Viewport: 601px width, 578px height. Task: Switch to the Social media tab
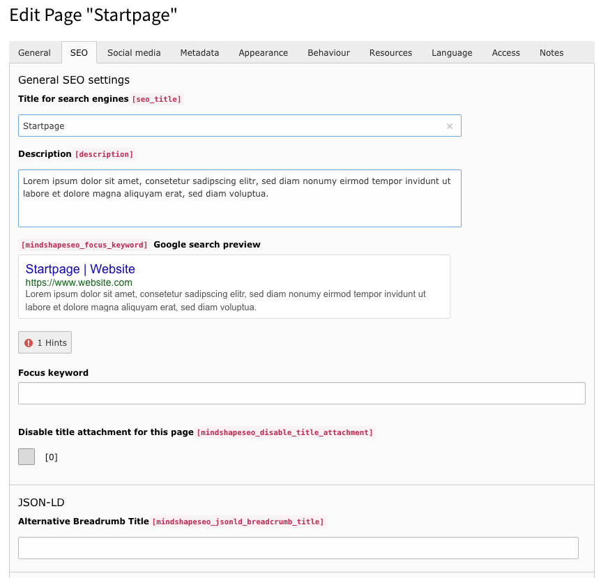pyautogui.click(x=134, y=52)
